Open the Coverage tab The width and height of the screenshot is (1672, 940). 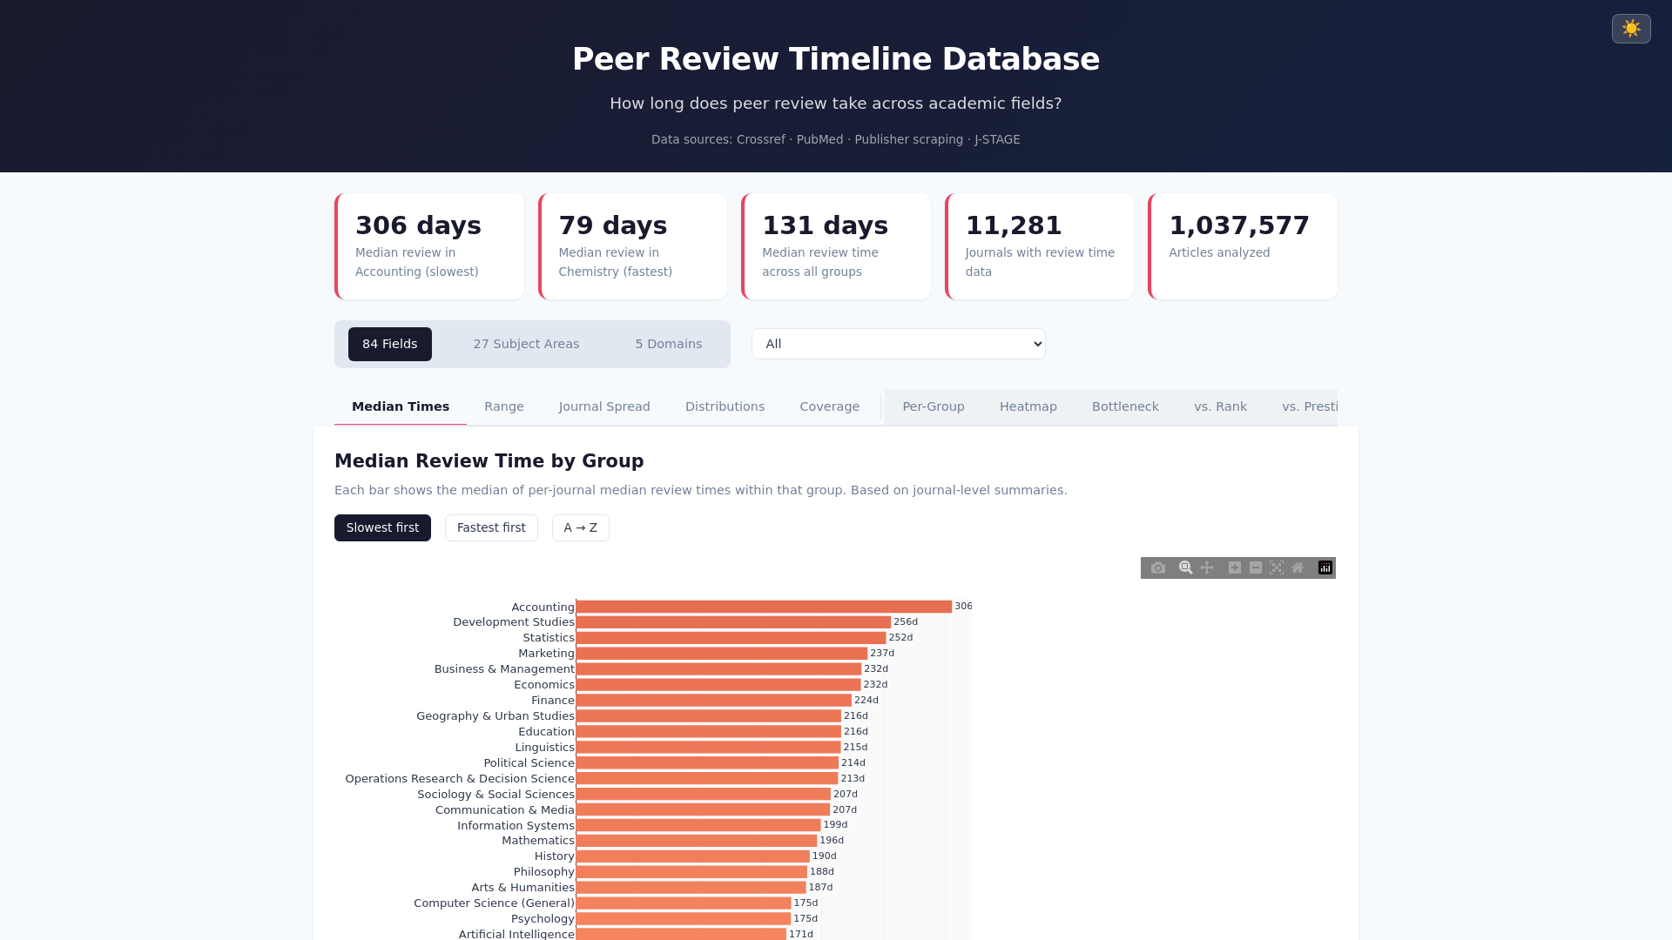830,406
